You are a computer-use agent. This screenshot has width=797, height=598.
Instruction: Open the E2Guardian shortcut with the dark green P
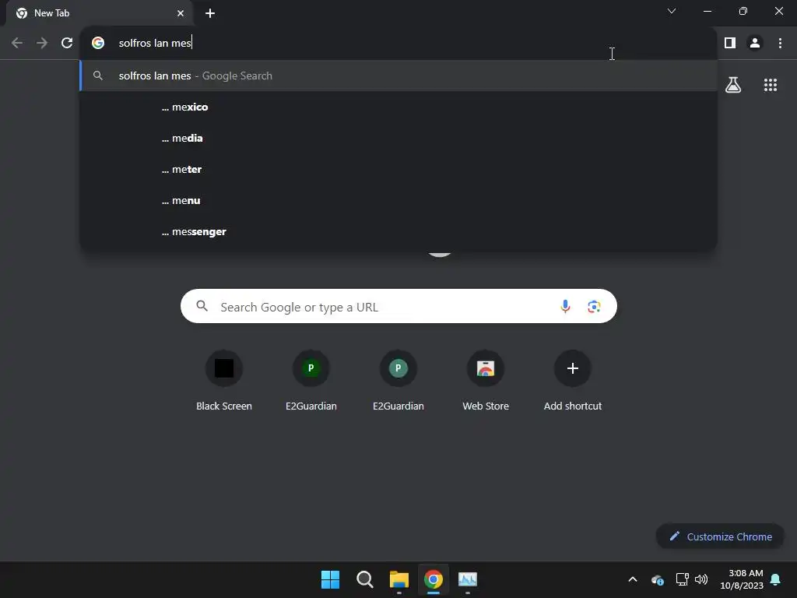(311, 381)
